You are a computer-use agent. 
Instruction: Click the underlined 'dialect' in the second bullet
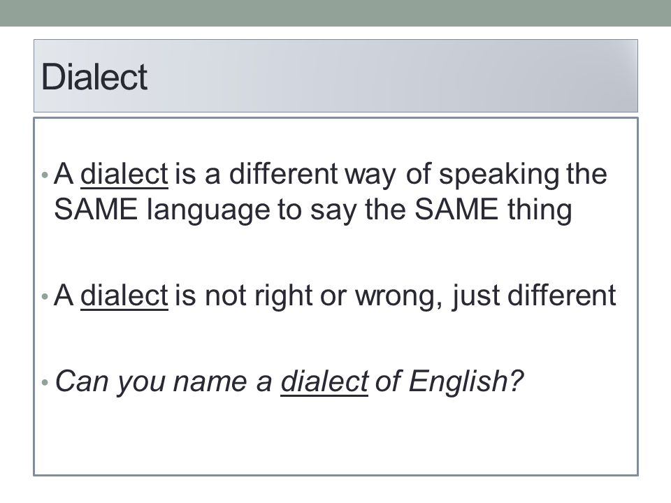pos(124,296)
